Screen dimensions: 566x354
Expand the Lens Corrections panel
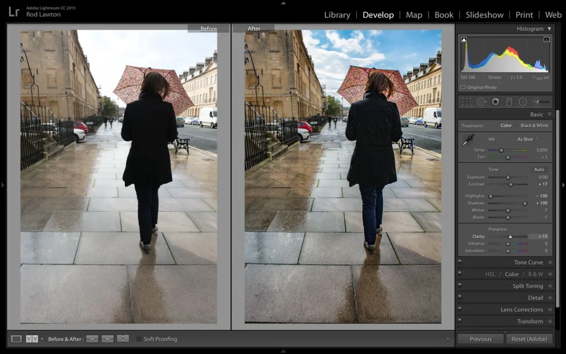(x=550, y=310)
